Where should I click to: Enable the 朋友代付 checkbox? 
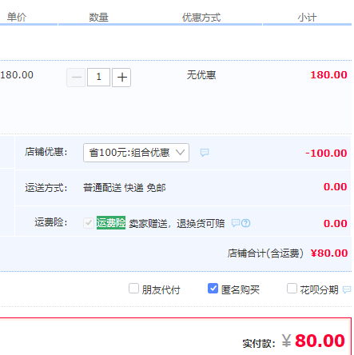click(133, 289)
